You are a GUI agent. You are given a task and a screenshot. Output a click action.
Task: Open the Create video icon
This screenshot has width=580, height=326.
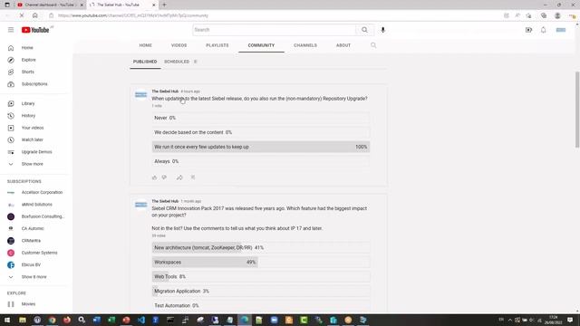click(x=528, y=30)
